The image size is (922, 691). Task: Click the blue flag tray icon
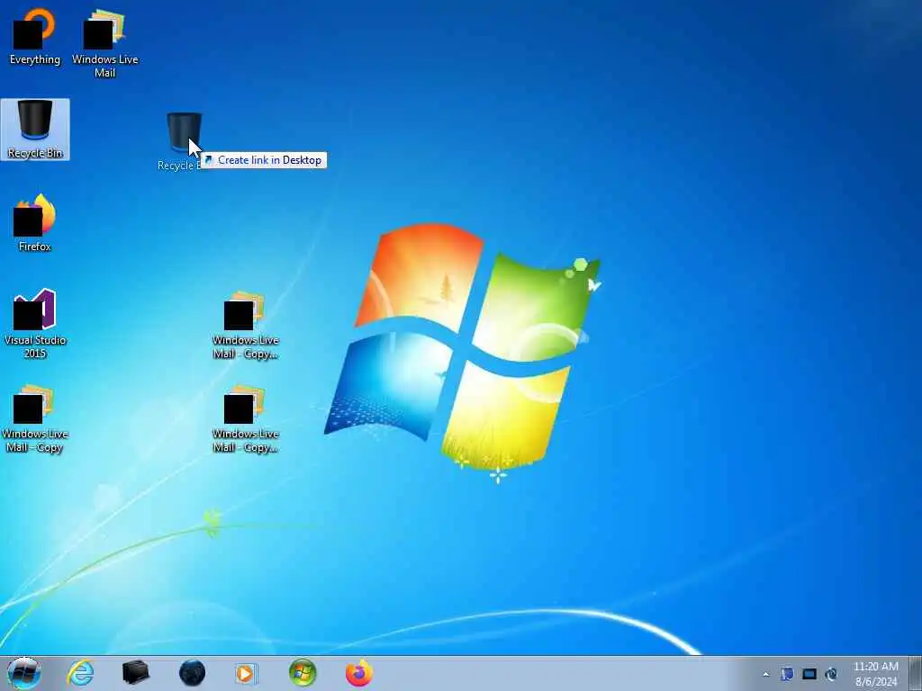click(x=787, y=674)
